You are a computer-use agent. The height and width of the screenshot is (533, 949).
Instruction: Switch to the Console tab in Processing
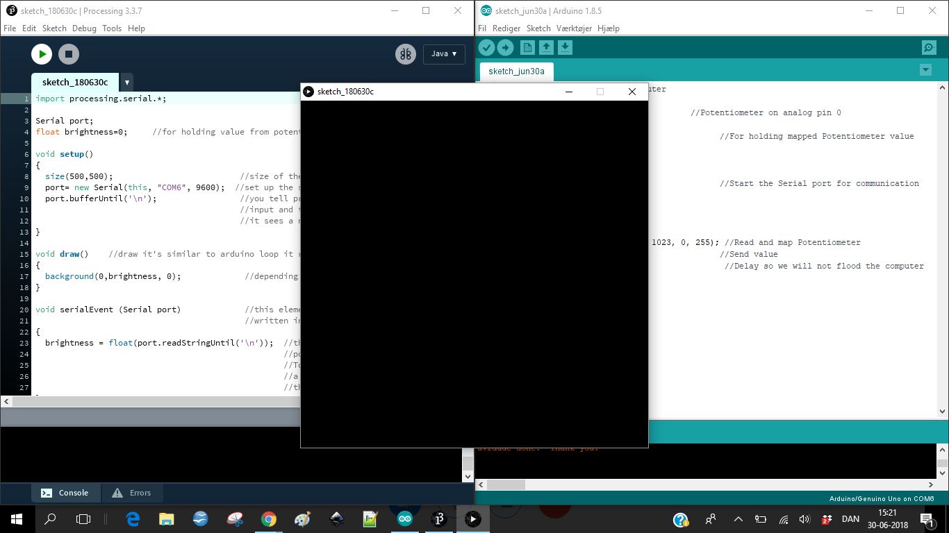point(65,493)
